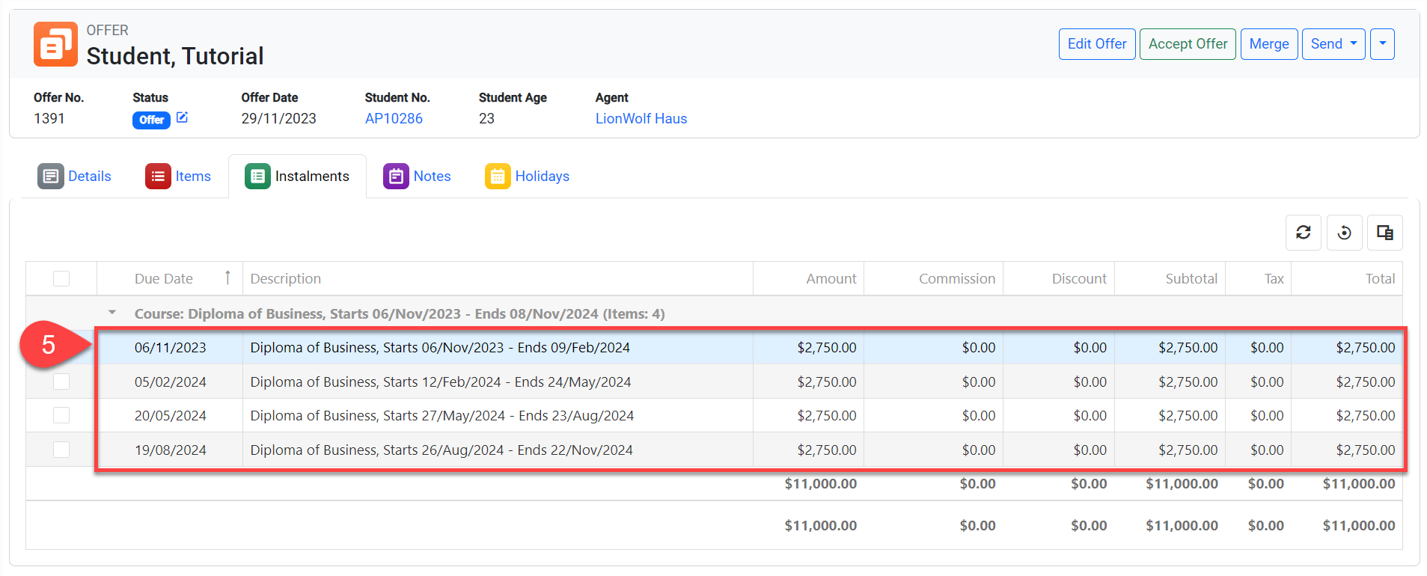Open student number AP10286 link
1427x576 pixels.
pyautogui.click(x=394, y=119)
